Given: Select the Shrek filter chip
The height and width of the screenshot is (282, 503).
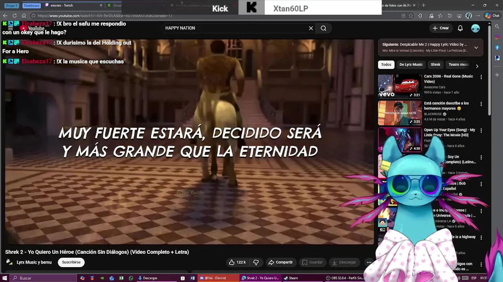Looking at the screenshot, I should pos(435,65).
